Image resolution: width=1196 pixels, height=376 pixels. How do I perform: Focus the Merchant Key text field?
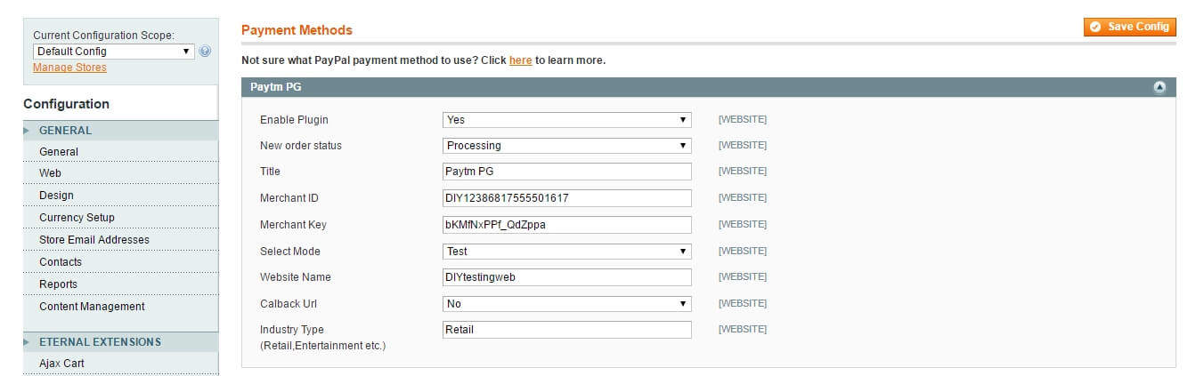coord(566,225)
